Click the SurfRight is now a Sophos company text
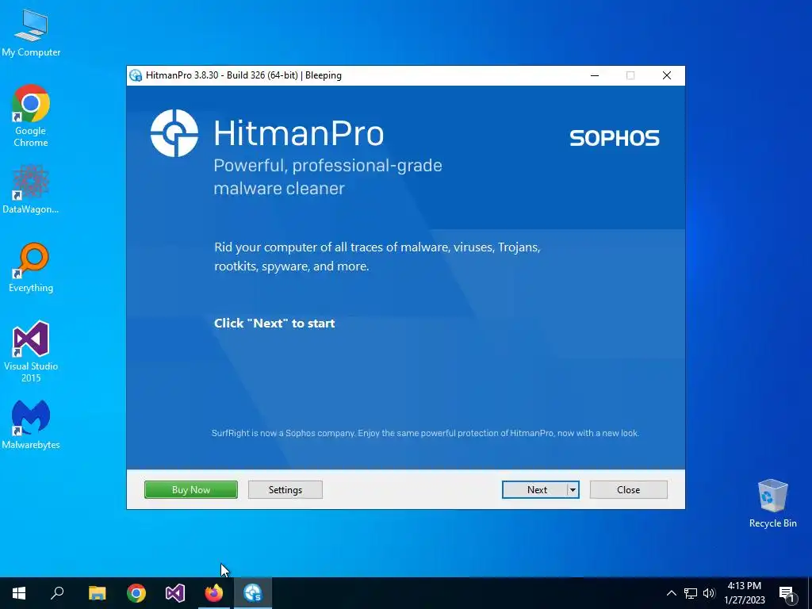812x609 pixels. [425, 433]
